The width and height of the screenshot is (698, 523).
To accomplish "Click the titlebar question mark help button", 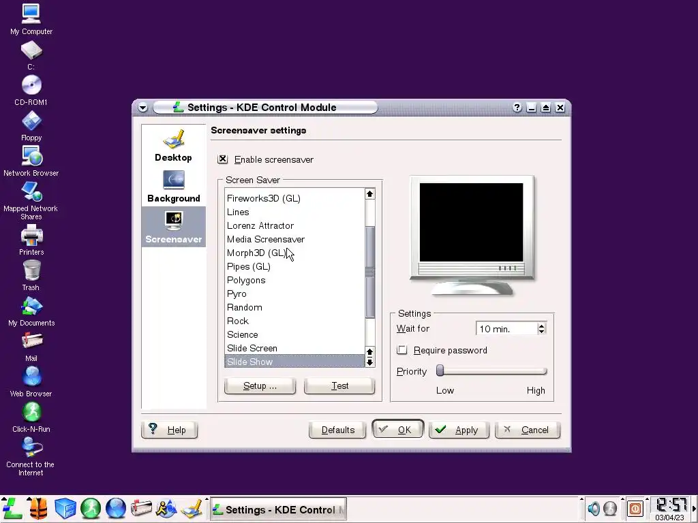I will (x=517, y=108).
